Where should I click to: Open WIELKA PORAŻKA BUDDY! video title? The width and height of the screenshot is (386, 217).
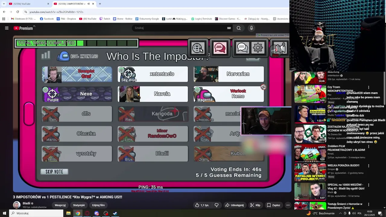click(x=343, y=165)
